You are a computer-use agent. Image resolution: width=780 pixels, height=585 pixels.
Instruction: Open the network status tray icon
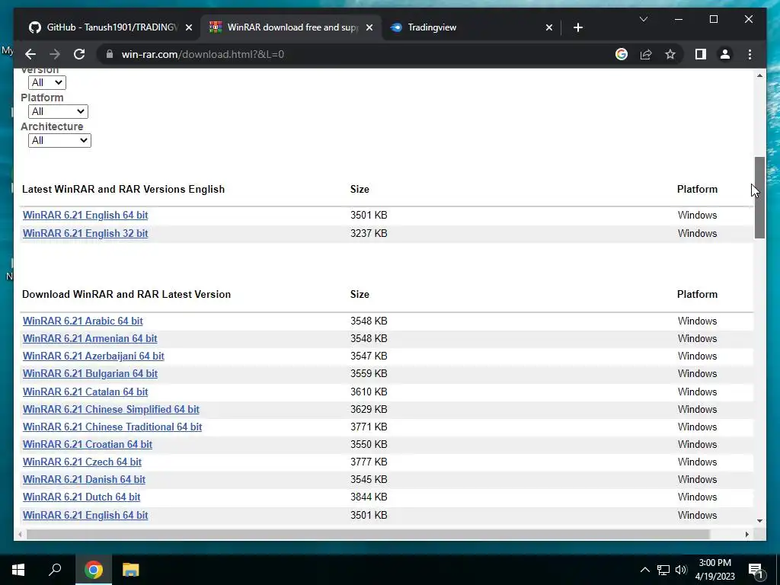coord(663,570)
